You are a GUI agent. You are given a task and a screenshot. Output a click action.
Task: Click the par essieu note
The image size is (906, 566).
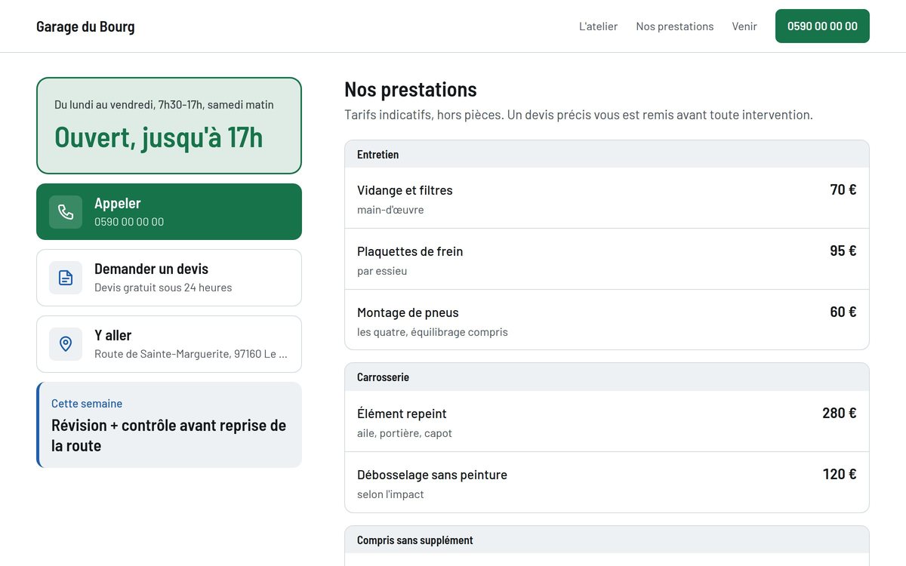click(x=382, y=271)
